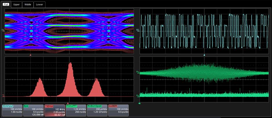Open the PnInvFFT descriptor box
Screen dimensions: 272x118
click(76, 110)
